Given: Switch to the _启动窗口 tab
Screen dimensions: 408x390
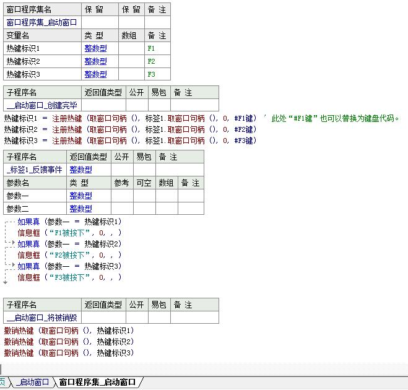Looking at the screenshot, I should pos(32,382).
